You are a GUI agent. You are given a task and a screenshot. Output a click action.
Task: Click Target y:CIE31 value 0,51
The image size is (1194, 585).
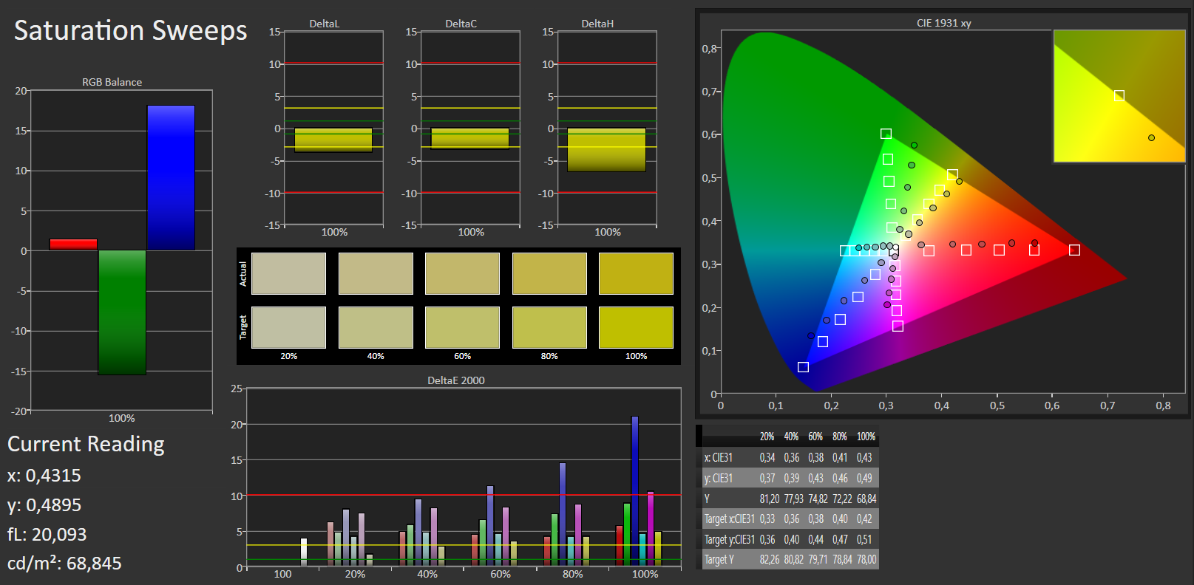pyautogui.click(x=864, y=540)
